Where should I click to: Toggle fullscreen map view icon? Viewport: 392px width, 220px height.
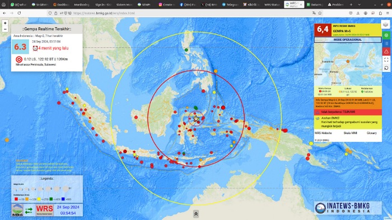pyautogui.click(x=386, y=60)
